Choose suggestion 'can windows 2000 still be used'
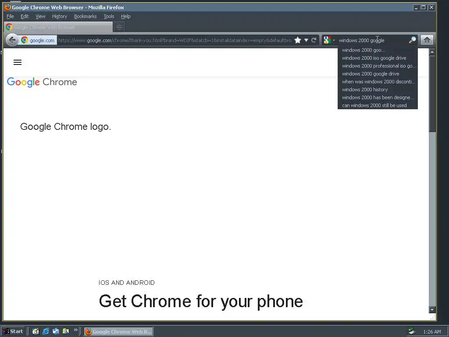449x337 pixels. (x=378, y=105)
